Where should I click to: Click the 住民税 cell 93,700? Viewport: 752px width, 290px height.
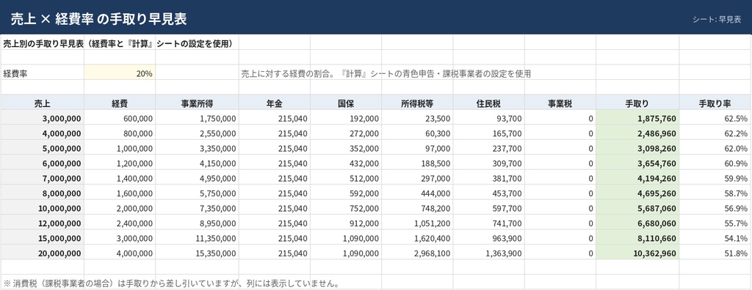pyautogui.click(x=488, y=118)
